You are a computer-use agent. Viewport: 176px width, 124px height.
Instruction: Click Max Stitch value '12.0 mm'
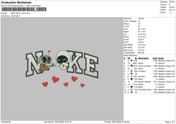[x=142, y=45]
